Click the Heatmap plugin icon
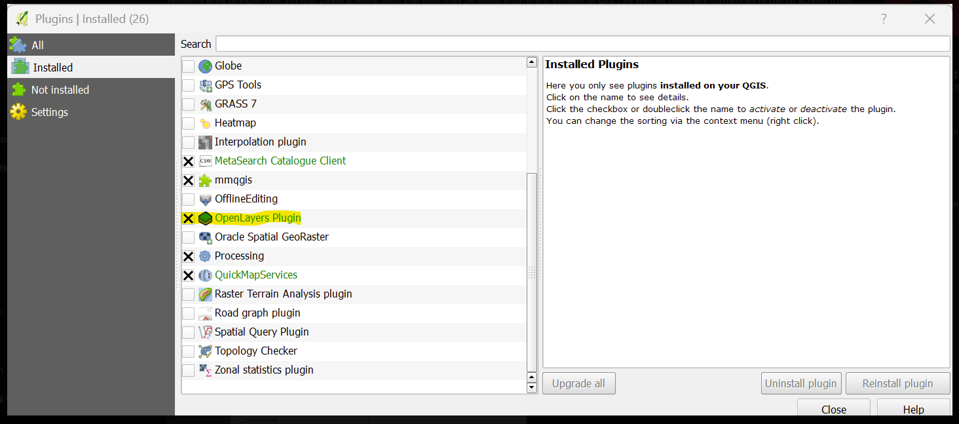Screen dimensions: 959x424 tap(205, 123)
